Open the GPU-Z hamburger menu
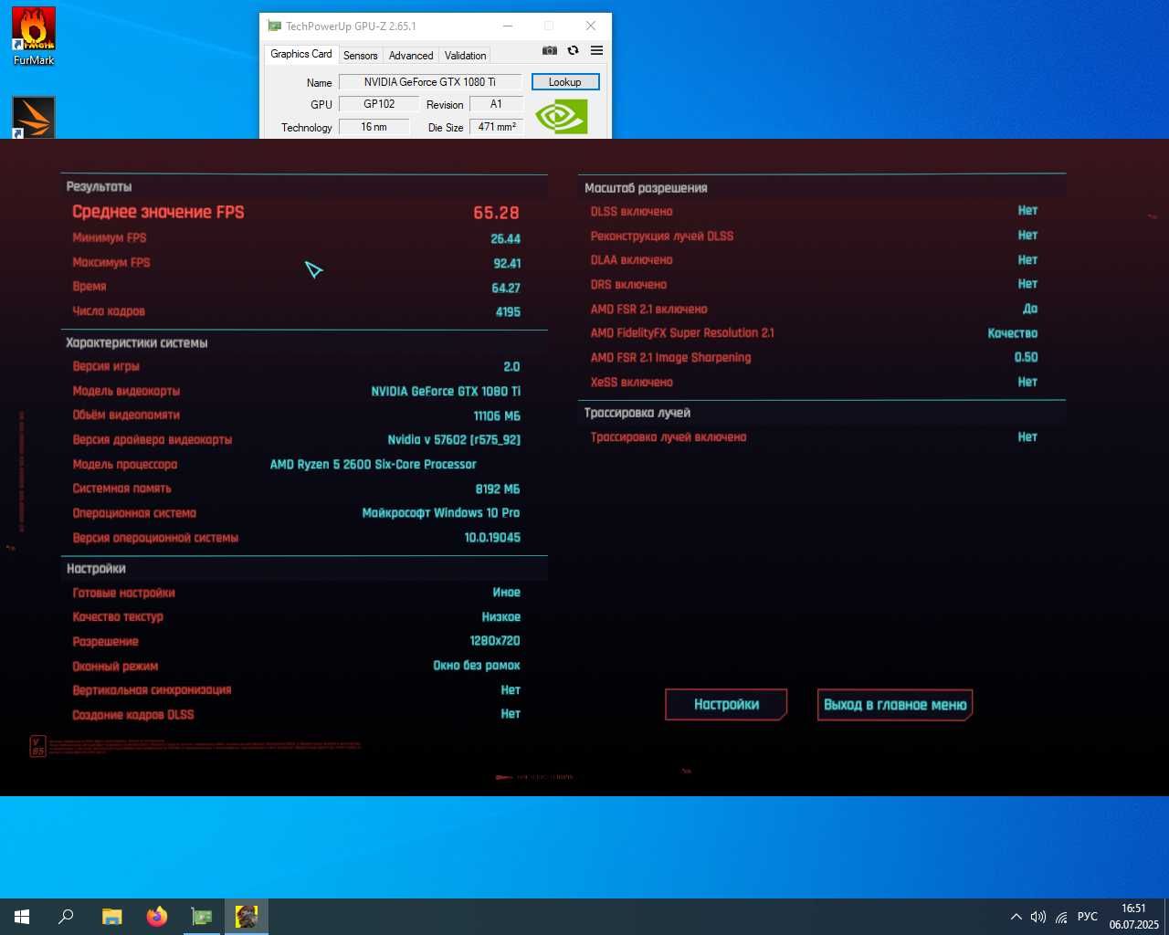Screen dimensions: 1169x935 tap(596, 51)
